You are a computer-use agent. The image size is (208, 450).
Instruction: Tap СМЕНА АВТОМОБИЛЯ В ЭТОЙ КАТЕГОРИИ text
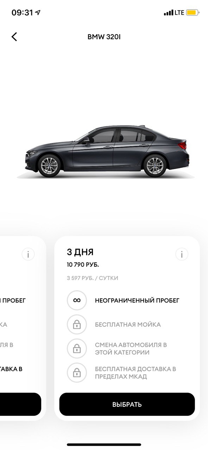(131, 348)
